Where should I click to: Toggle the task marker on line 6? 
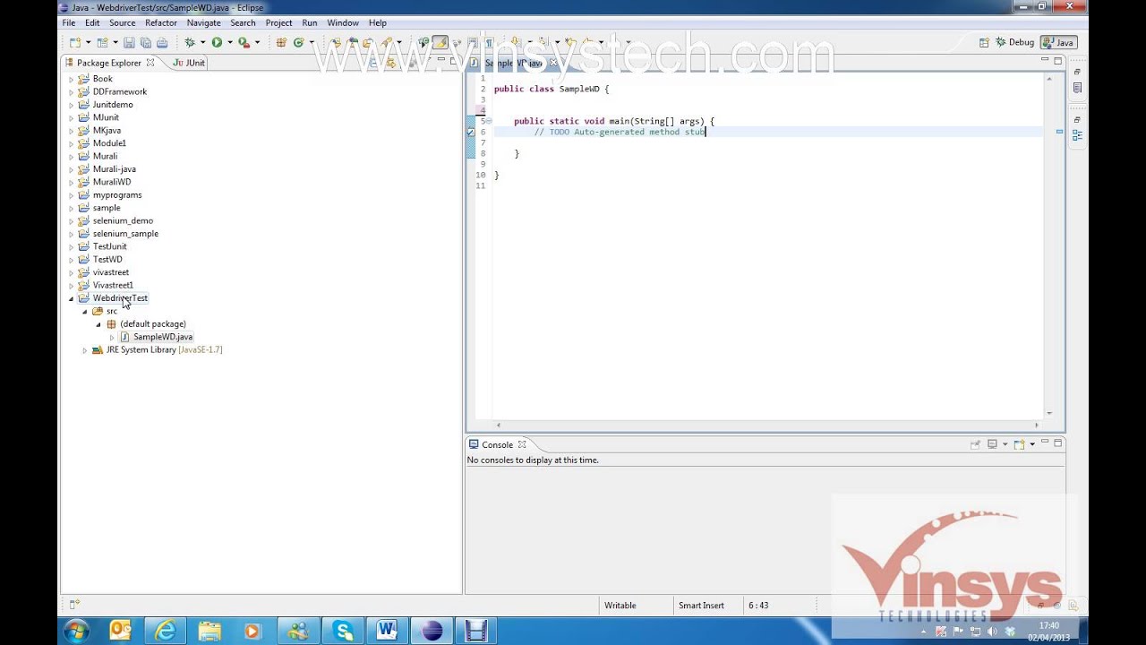pyautogui.click(x=471, y=132)
